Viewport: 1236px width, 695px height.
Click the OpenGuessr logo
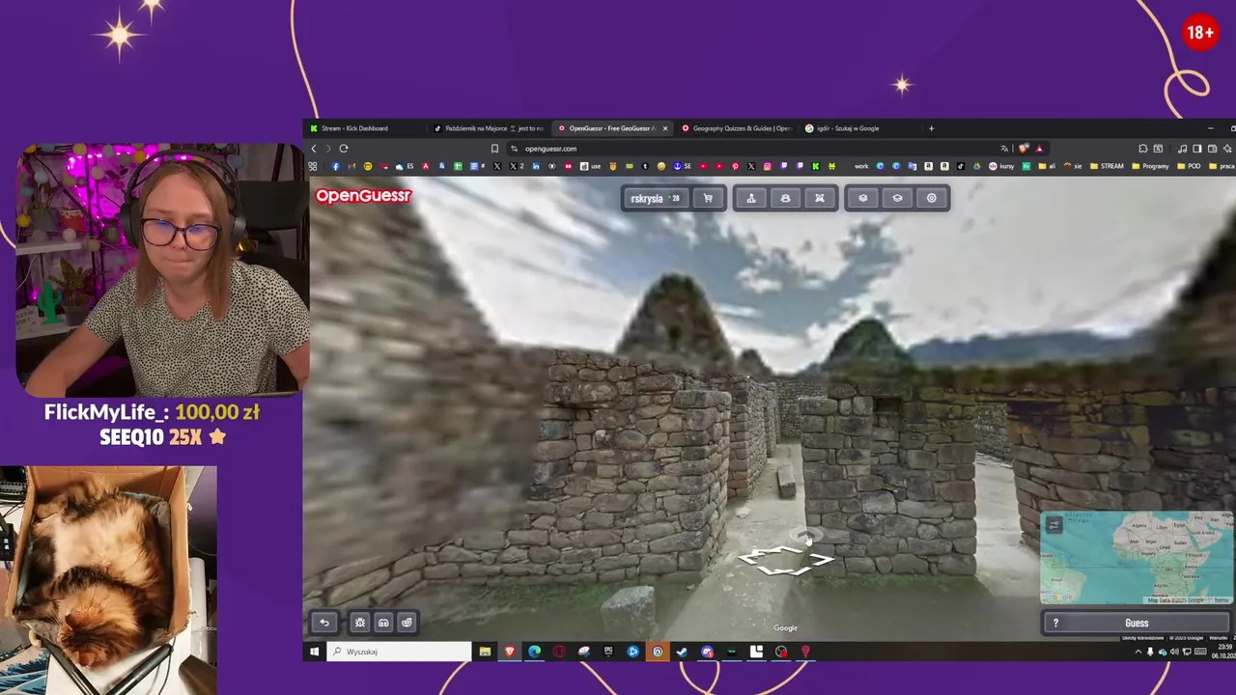point(363,195)
